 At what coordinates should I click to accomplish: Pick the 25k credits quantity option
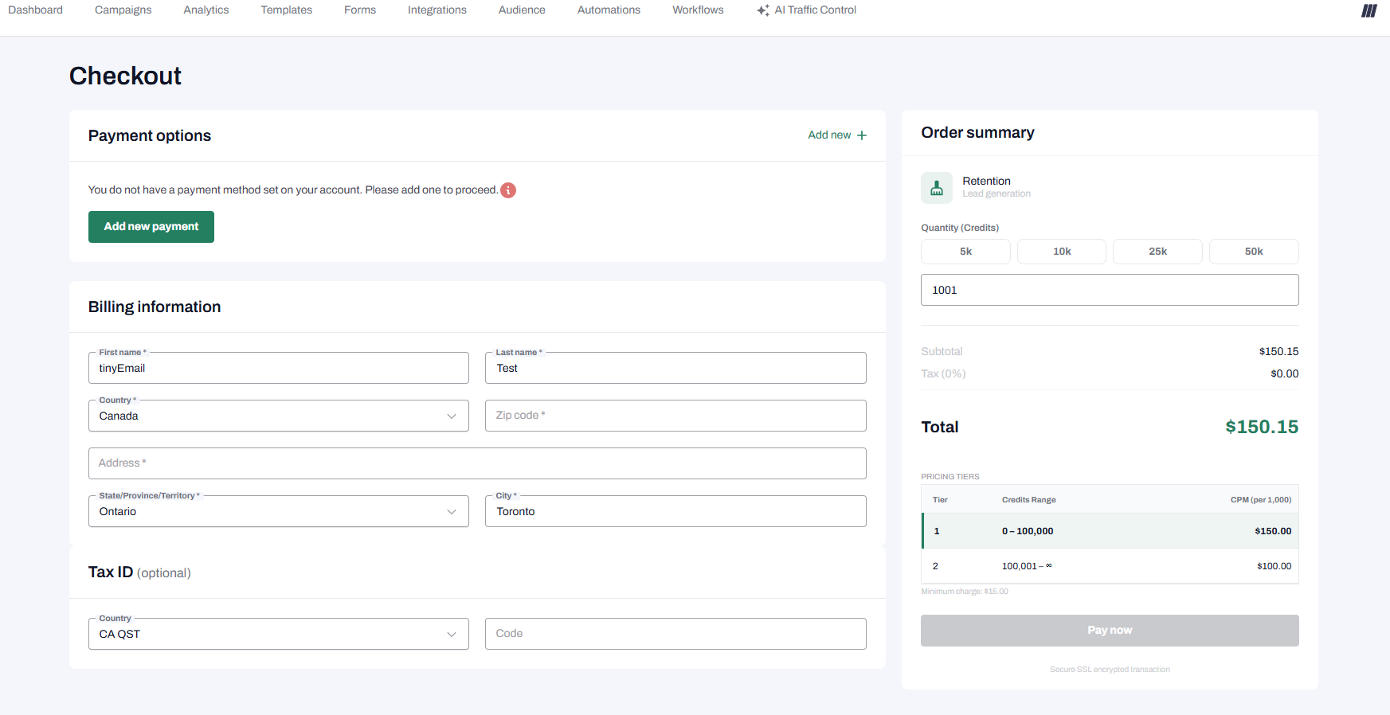click(1157, 252)
